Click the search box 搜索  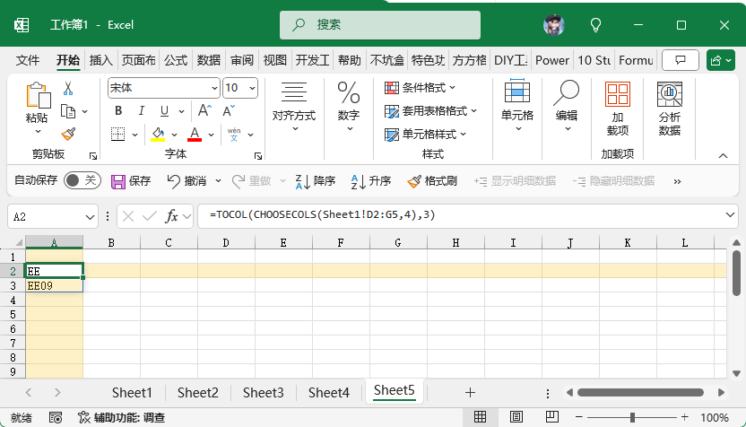click(380, 25)
